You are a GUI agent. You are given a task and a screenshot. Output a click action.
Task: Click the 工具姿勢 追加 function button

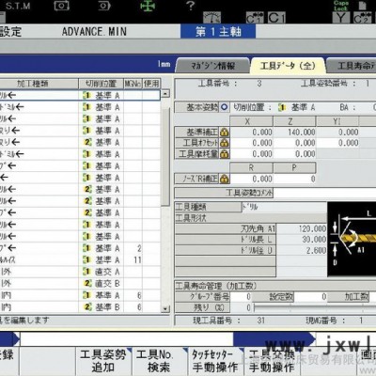103,361
